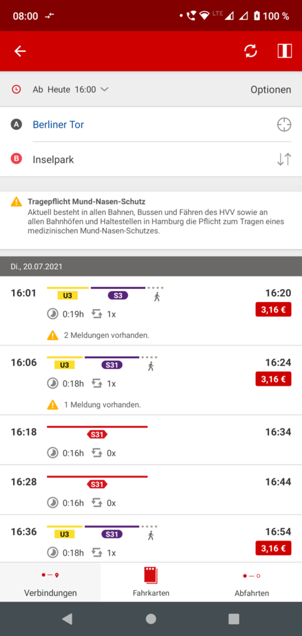The width and height of the screenshot is (302, 636).
Task: Use current location crosshair icon
Action: coord(284,124)
